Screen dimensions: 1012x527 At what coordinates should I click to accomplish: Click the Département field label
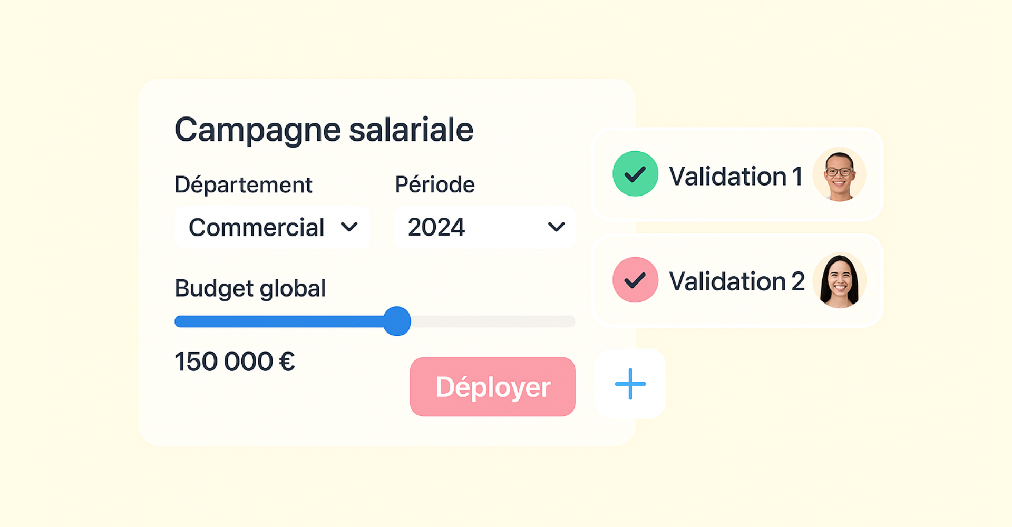243,185
